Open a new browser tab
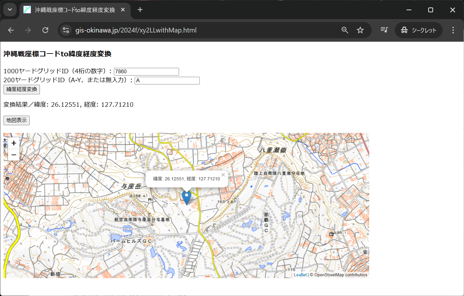464x296 pixels. pyautogui.click(x=140, y=10)
